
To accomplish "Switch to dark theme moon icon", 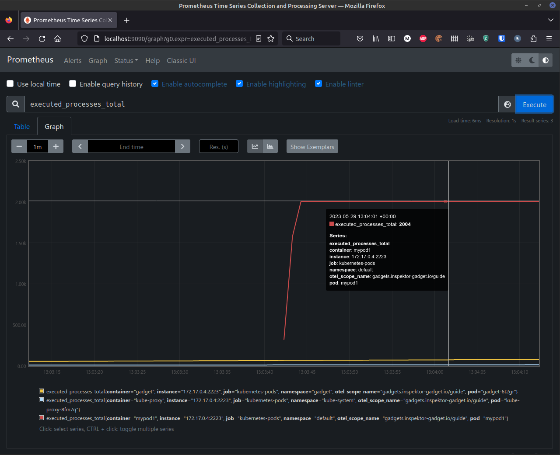I will [x=532, y=60].
